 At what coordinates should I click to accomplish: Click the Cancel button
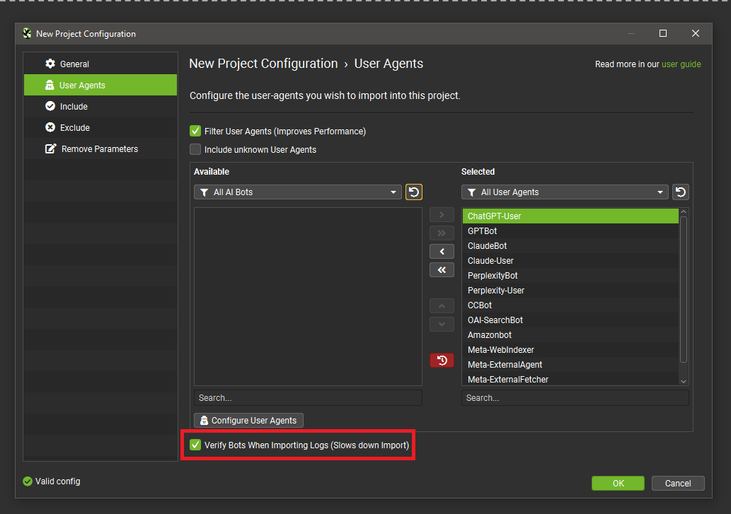pyautogui.click(x=678, y=484)
